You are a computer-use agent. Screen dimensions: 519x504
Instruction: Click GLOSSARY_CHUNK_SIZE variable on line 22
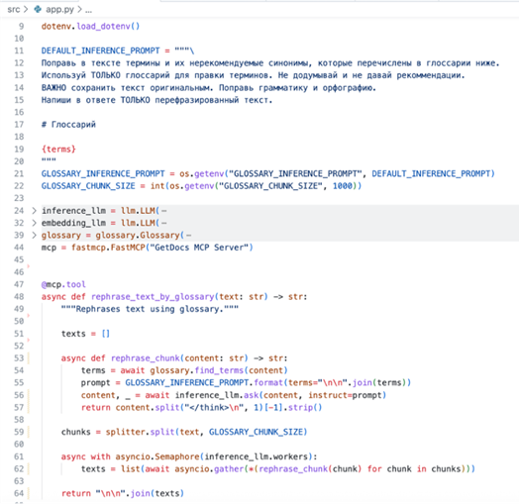coord(88,186)
